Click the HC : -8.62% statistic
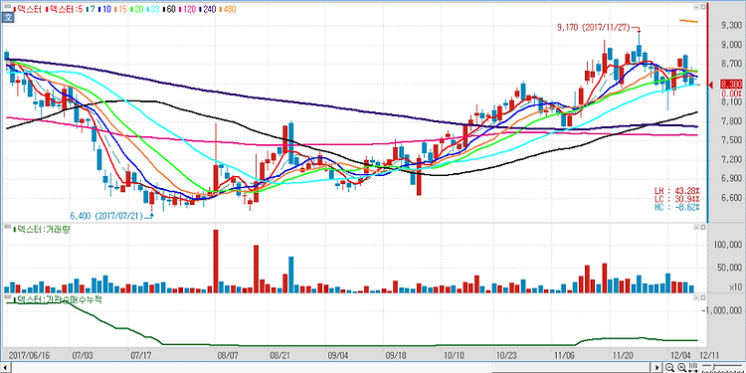This screenshot has height=373, width=746. pyautogui.click(x=676, y=208)
